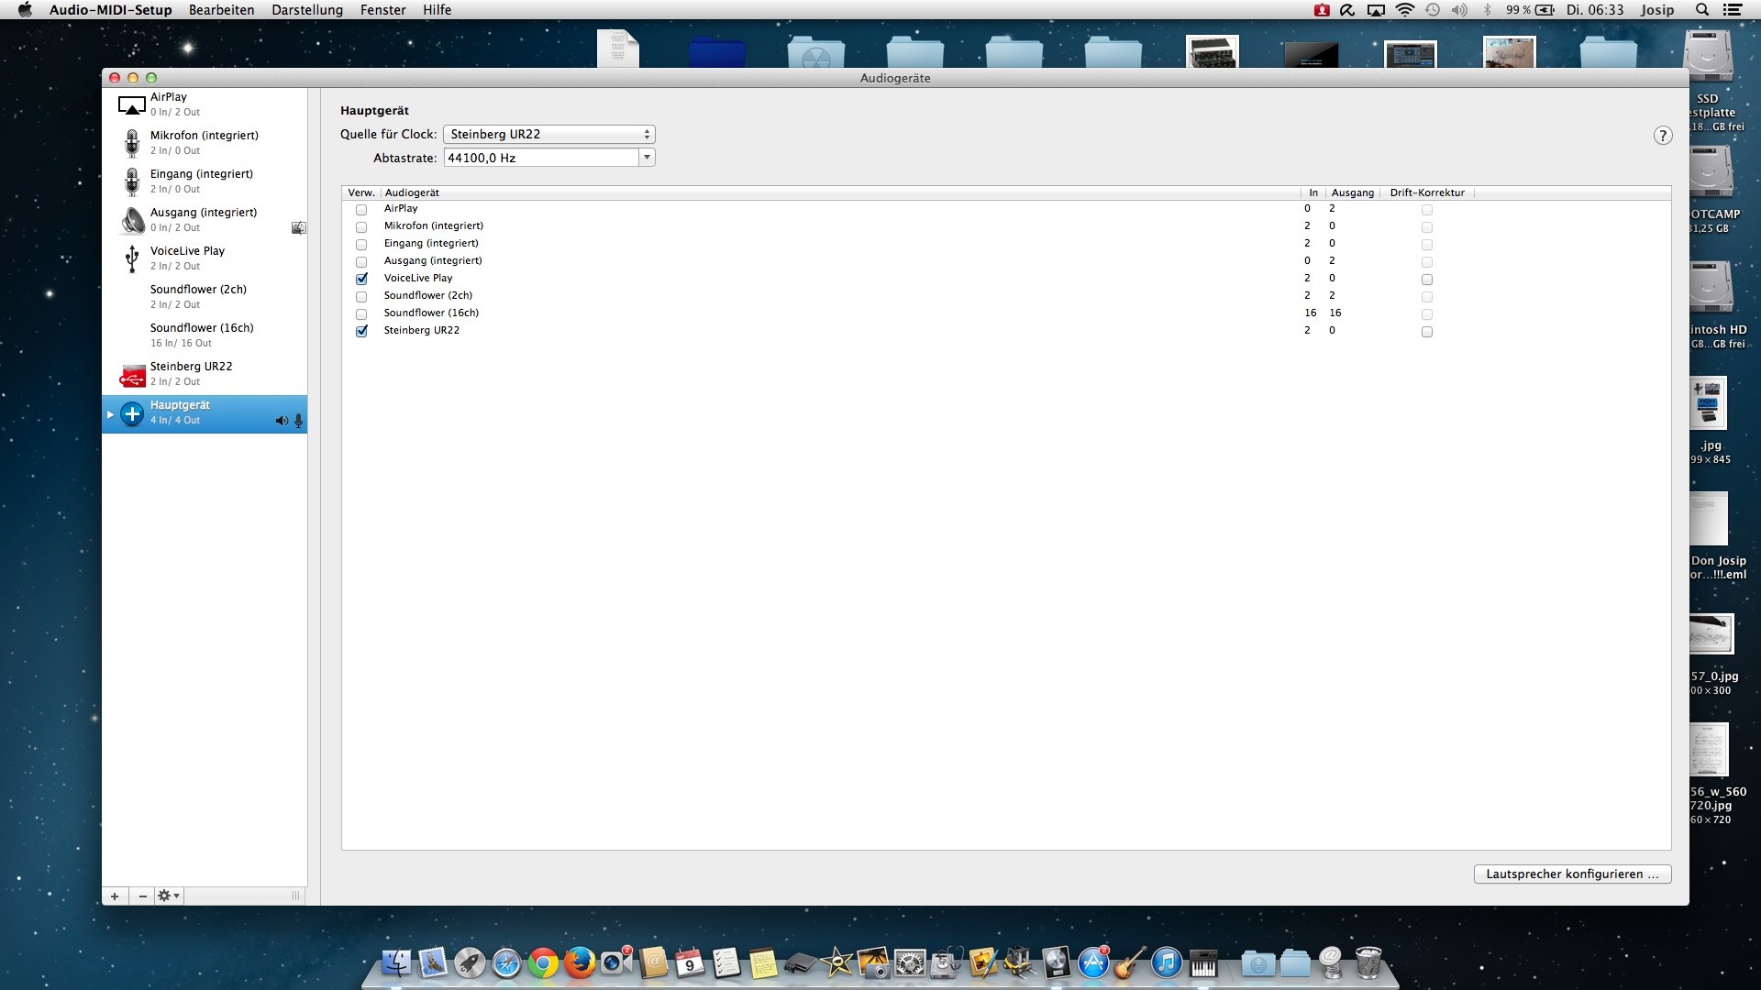Open the Darstellung menu

307,10
